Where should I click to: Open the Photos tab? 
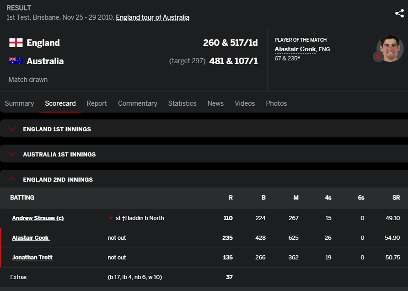pyautogui.click(x=276, y=103)
